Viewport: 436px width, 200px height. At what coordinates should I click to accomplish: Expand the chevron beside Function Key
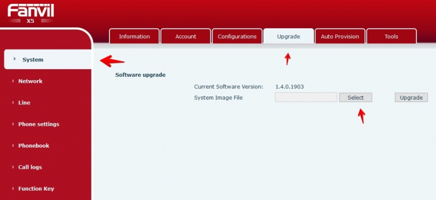click(x=13, y=189)
